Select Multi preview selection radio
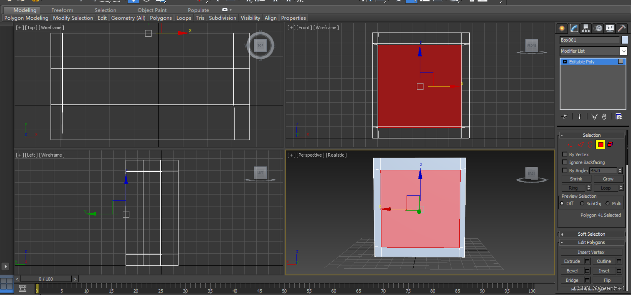 click(608, 203)
